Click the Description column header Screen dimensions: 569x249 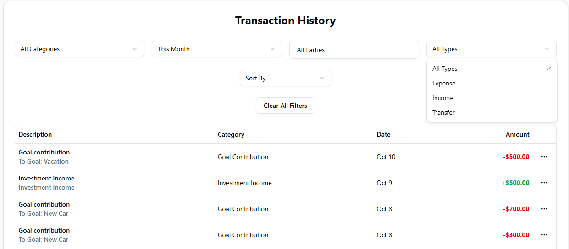[x=35, y=134]
